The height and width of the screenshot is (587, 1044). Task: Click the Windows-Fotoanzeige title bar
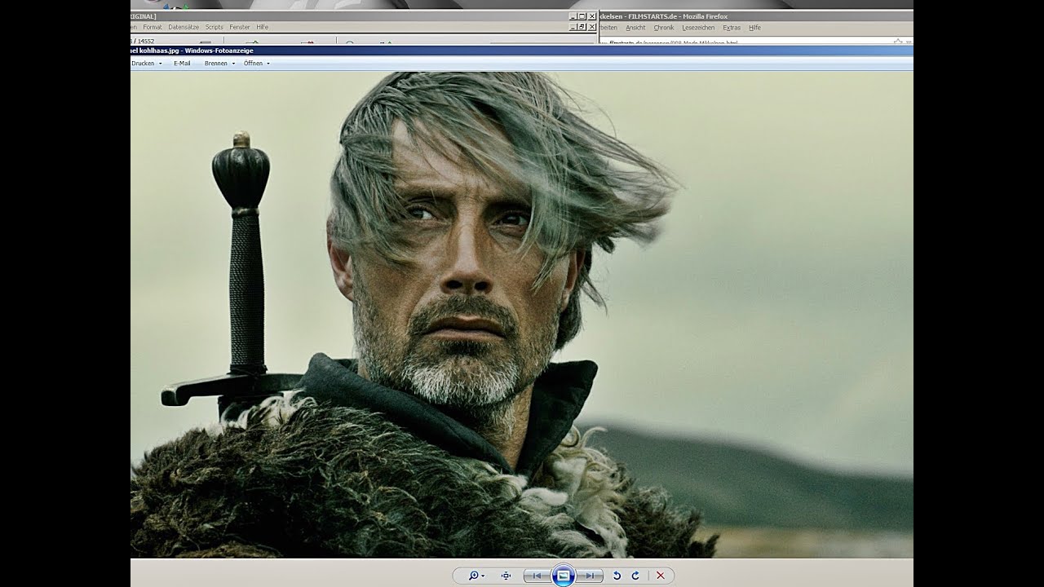pyautogui.click(x=522, y=51)
